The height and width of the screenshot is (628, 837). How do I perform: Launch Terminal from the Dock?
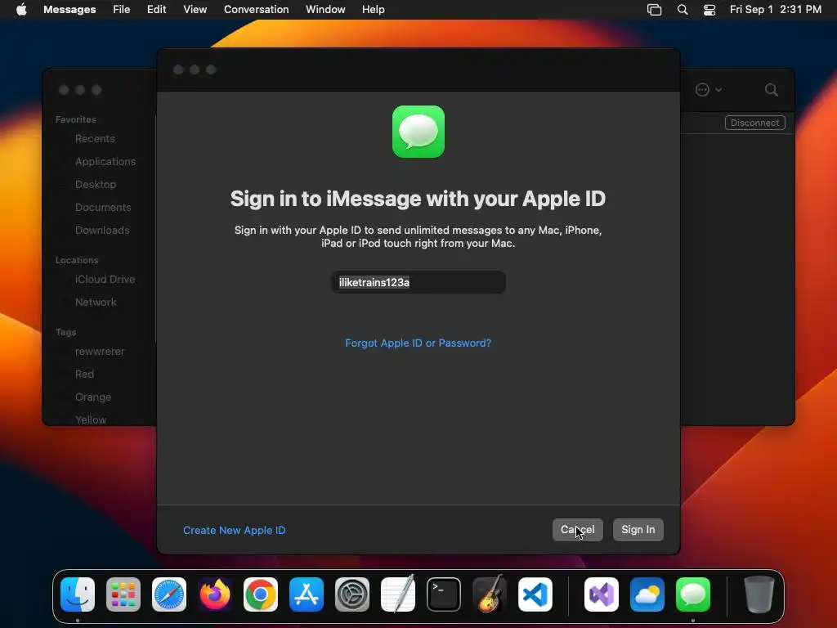click(444, 594)
